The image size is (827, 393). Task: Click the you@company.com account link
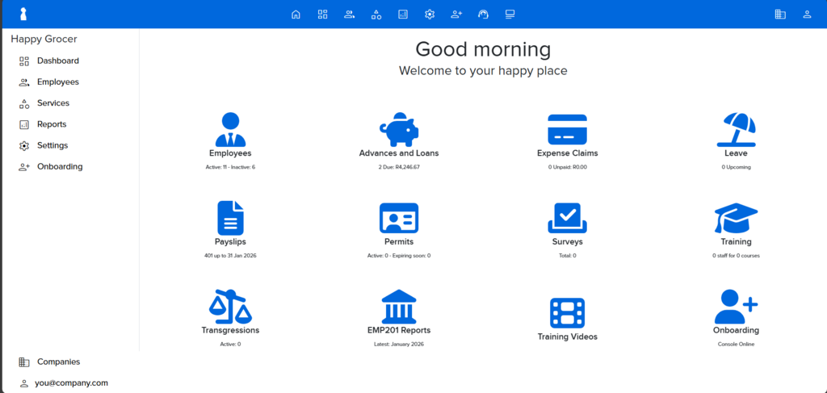point(71,383)
